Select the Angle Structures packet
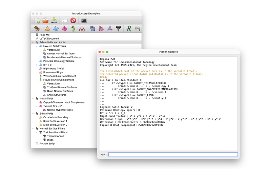This screenshot has width=271, height=169. pos(57,95)
